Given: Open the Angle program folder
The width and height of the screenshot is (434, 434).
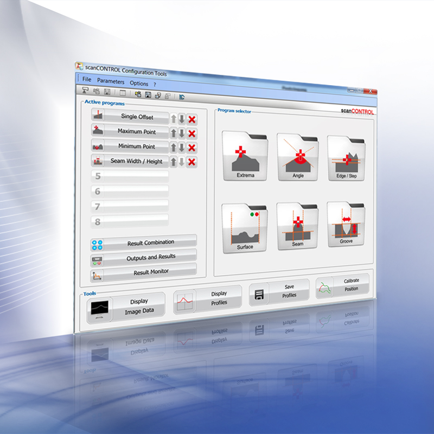Looking at the screenshot, I should click(x=298, y=157).
